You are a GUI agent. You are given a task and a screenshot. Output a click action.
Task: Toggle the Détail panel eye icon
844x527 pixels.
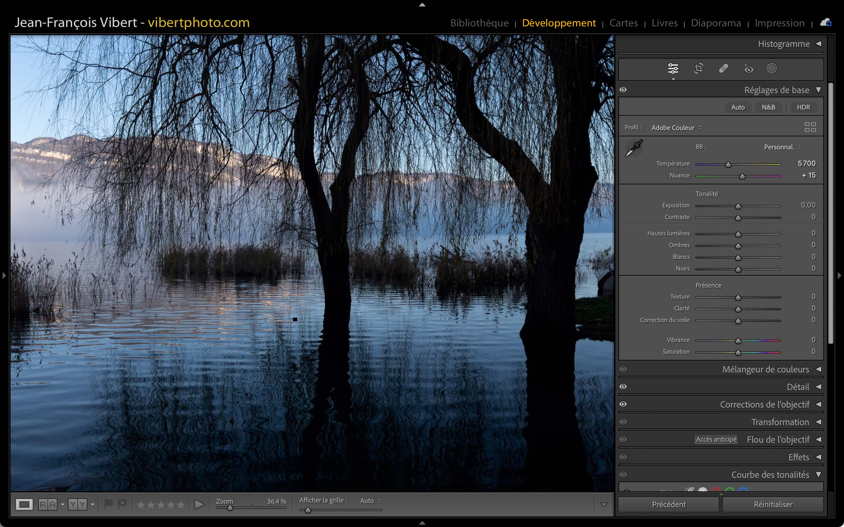623,386
